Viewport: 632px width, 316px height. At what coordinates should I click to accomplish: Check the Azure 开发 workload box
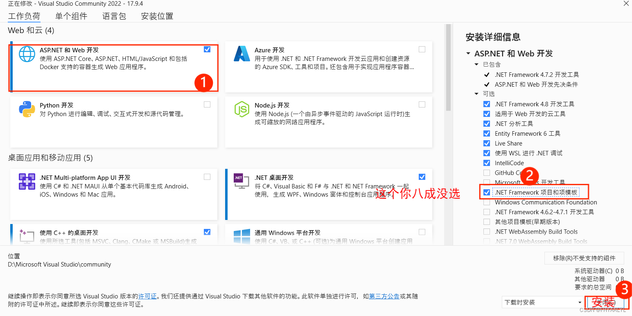pos(422,49)
